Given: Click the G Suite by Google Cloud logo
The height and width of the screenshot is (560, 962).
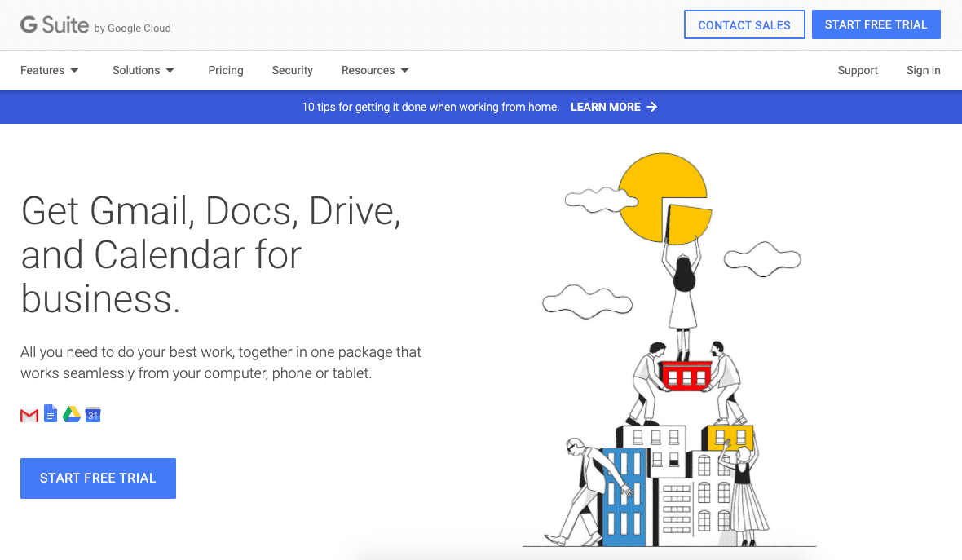Looking at the screenshot, I should (x=95, y=25).
